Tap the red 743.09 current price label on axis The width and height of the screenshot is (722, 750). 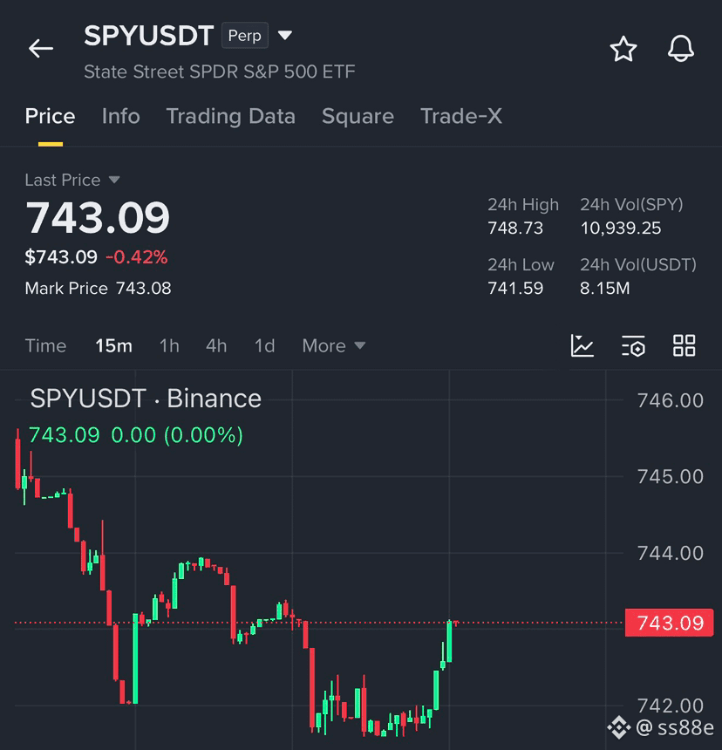pos(670,623)
